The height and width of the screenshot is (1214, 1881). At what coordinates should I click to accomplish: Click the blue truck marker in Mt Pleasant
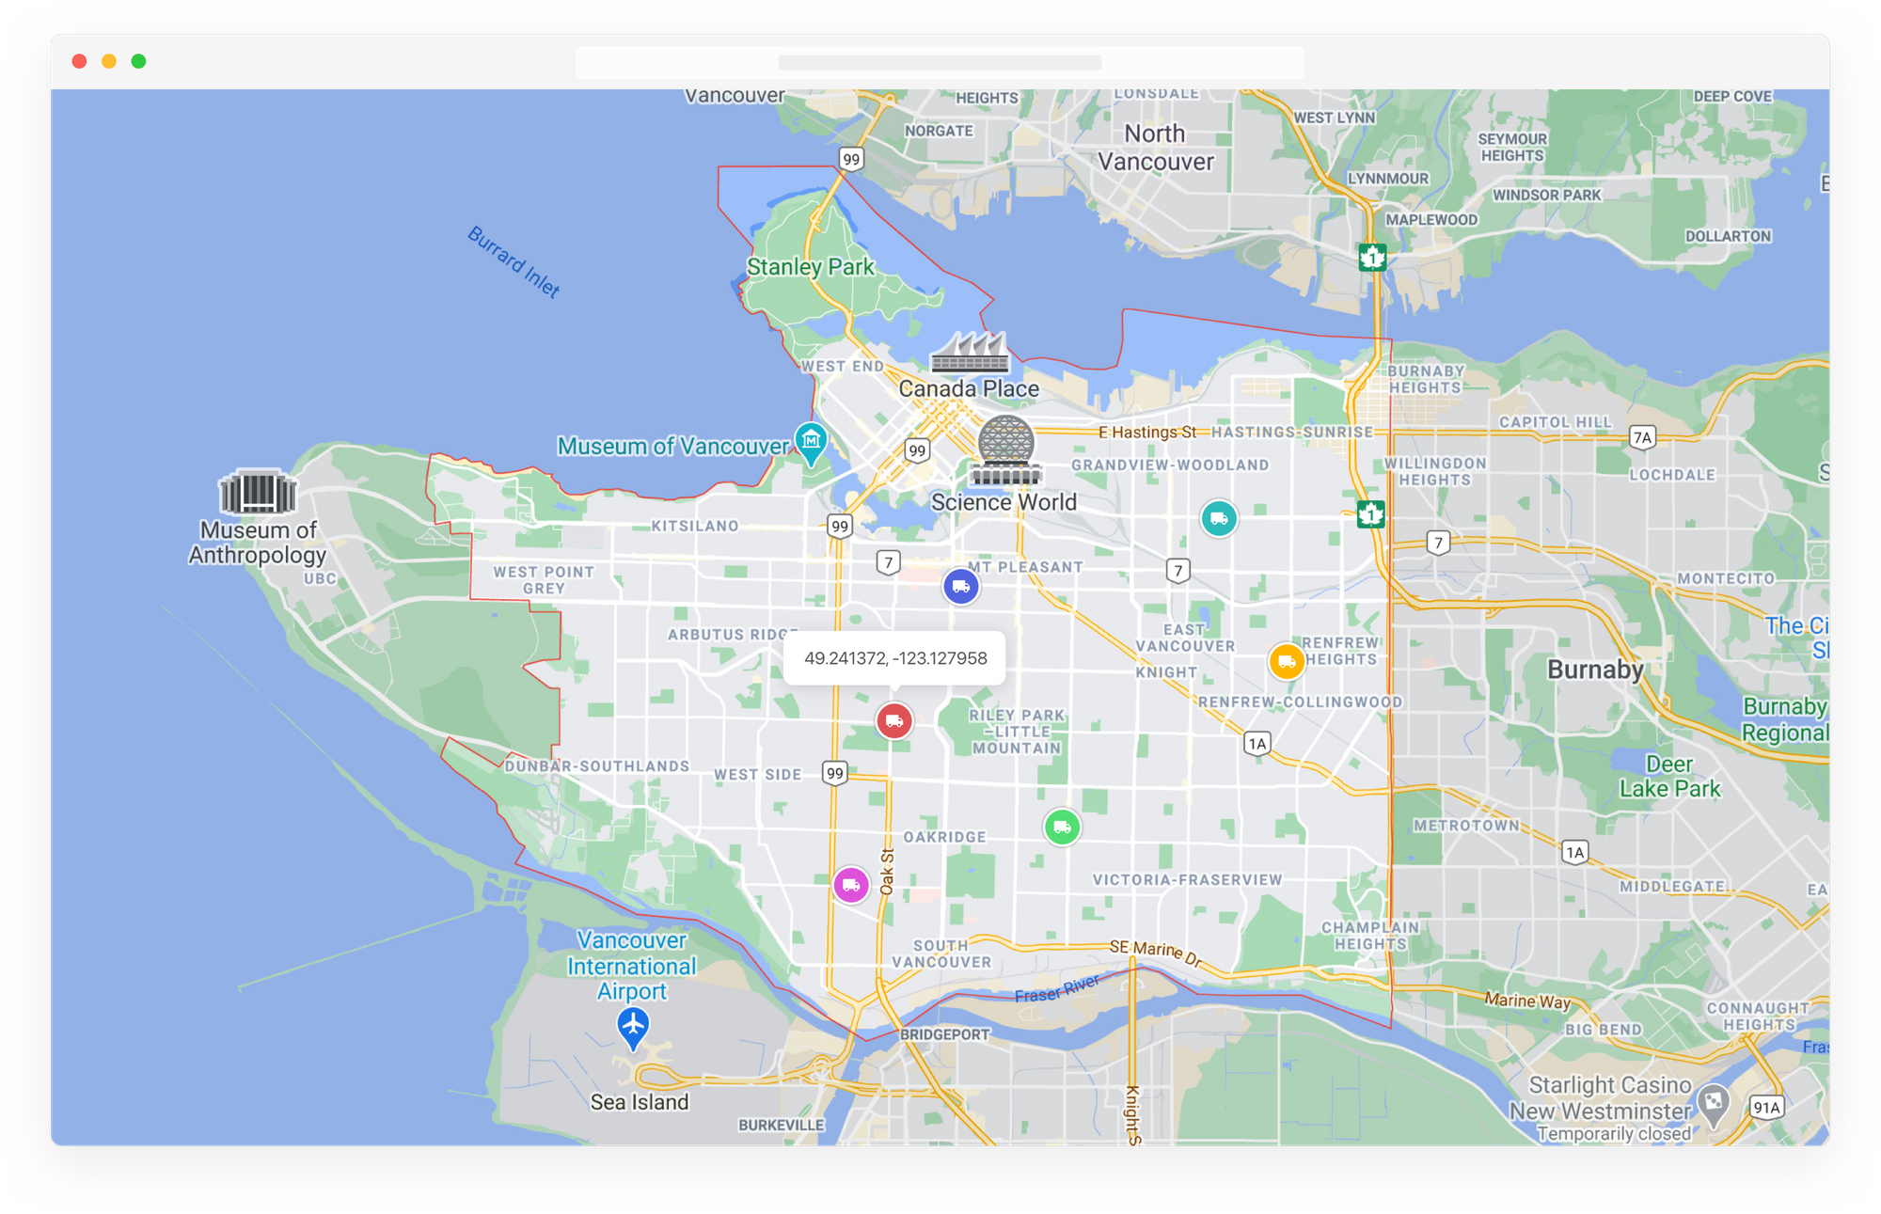coord(961,586)
